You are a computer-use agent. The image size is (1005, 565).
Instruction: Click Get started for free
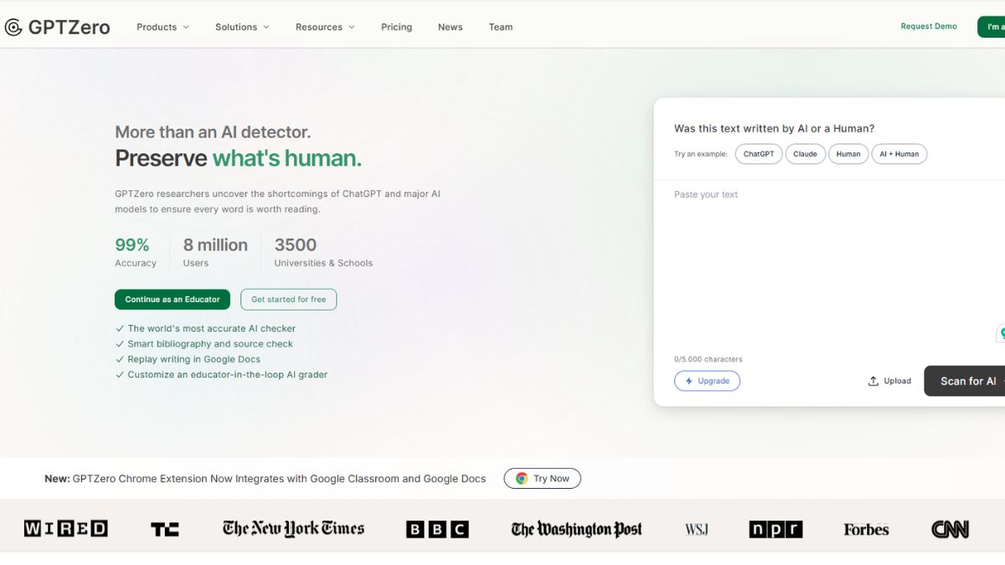289,300
